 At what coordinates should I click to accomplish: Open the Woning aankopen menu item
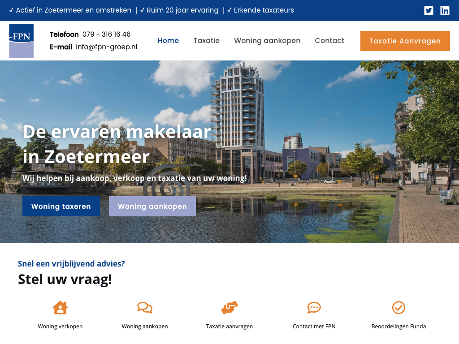pyautogui.click(x=267, y=41)
